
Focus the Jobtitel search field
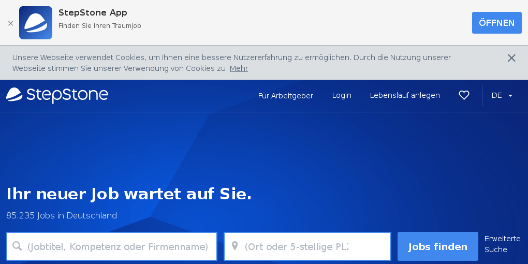tap(112, 246)
